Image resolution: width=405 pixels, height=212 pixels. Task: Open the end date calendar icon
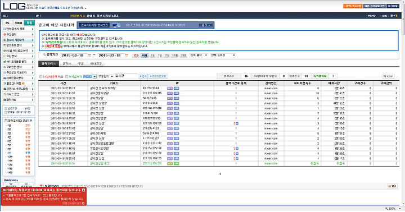pyautogui.click(x=127, y=56)
